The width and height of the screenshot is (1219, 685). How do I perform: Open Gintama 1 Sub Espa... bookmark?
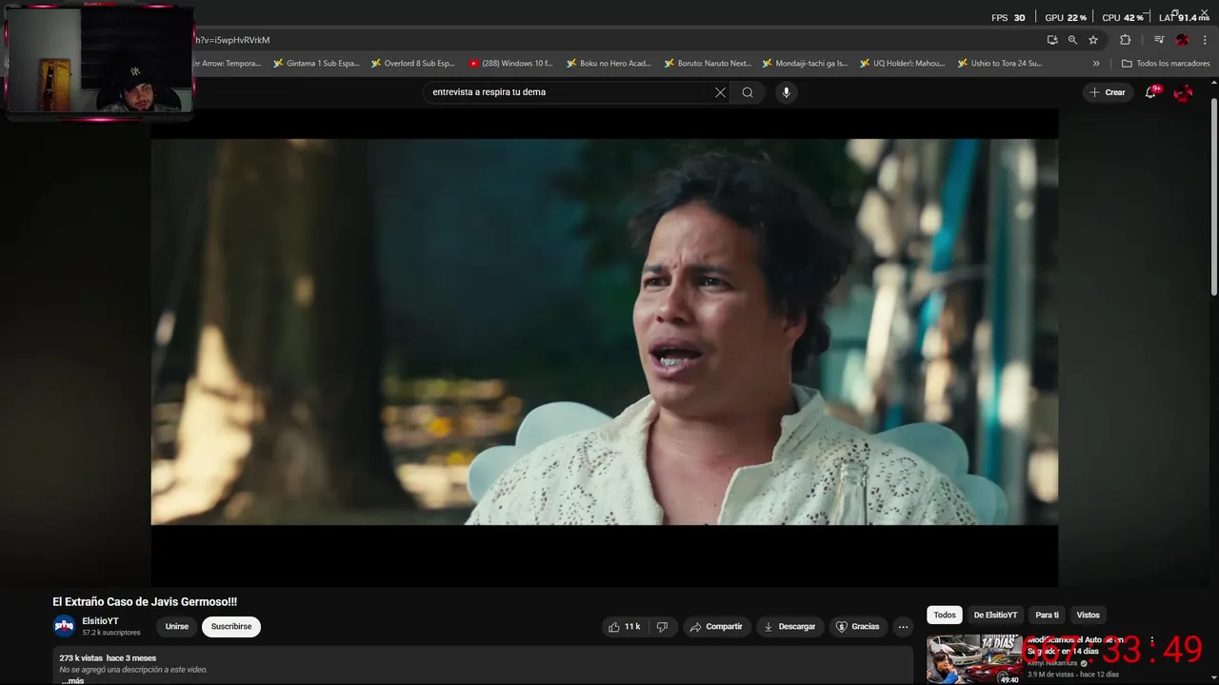point(316,64)
